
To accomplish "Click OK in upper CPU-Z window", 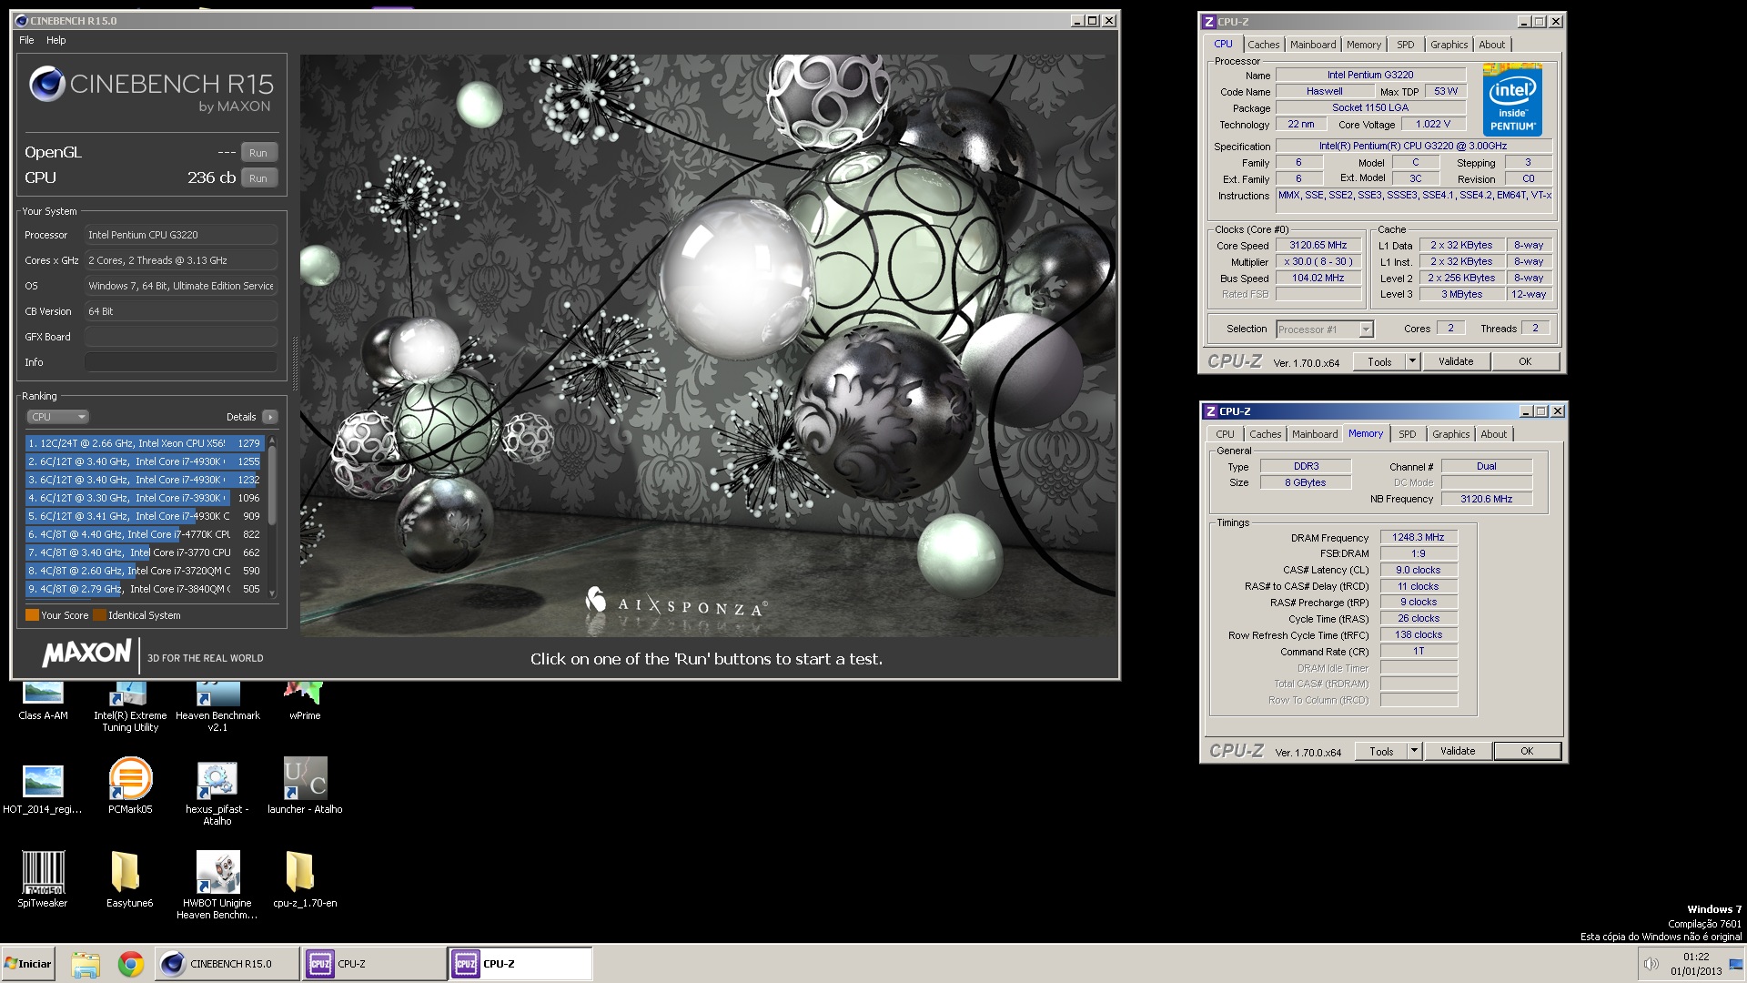I will [x=1525, y=361].
